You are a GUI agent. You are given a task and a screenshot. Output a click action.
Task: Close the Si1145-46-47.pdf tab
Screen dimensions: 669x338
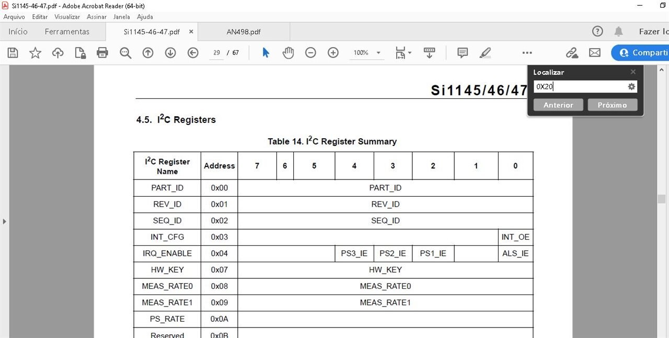[191, 31]
